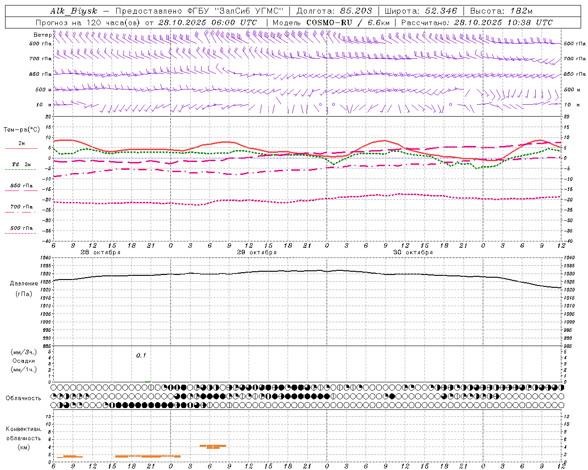588x470 pixels.
Task: Click the (мм/3ч.) precipitation unit label
Action: coord(23,352)
